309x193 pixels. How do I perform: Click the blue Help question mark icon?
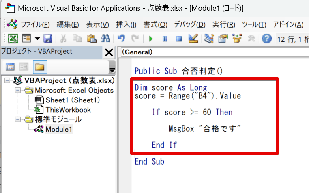pyautogui.click(x=266, y=39)
